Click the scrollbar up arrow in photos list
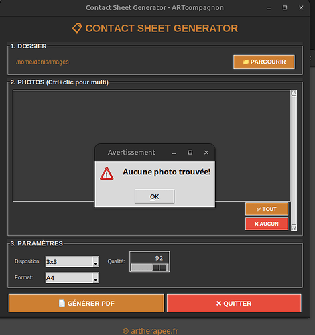 pyautogui.click(x=294, y=93)
